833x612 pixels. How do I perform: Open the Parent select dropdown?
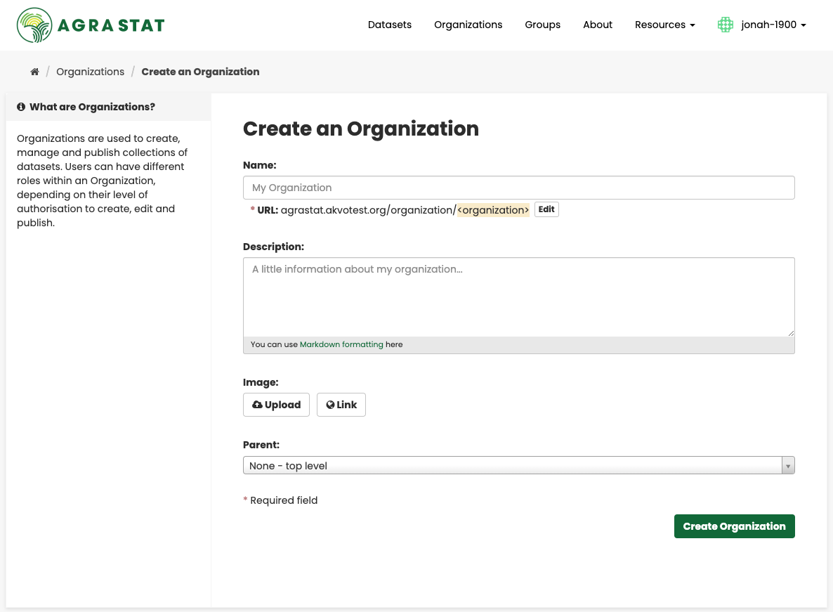pyautogui.click(x=518, y=465)
